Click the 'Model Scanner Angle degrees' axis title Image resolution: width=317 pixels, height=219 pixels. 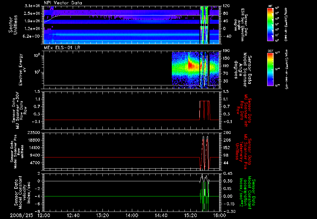click(x=242, y=70)
